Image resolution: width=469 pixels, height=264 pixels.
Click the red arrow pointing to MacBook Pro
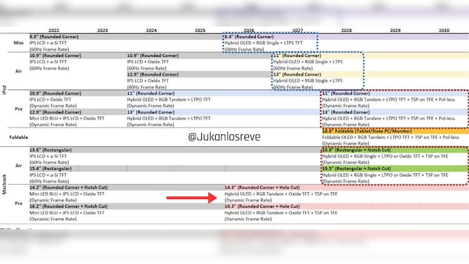pos(189,198)
